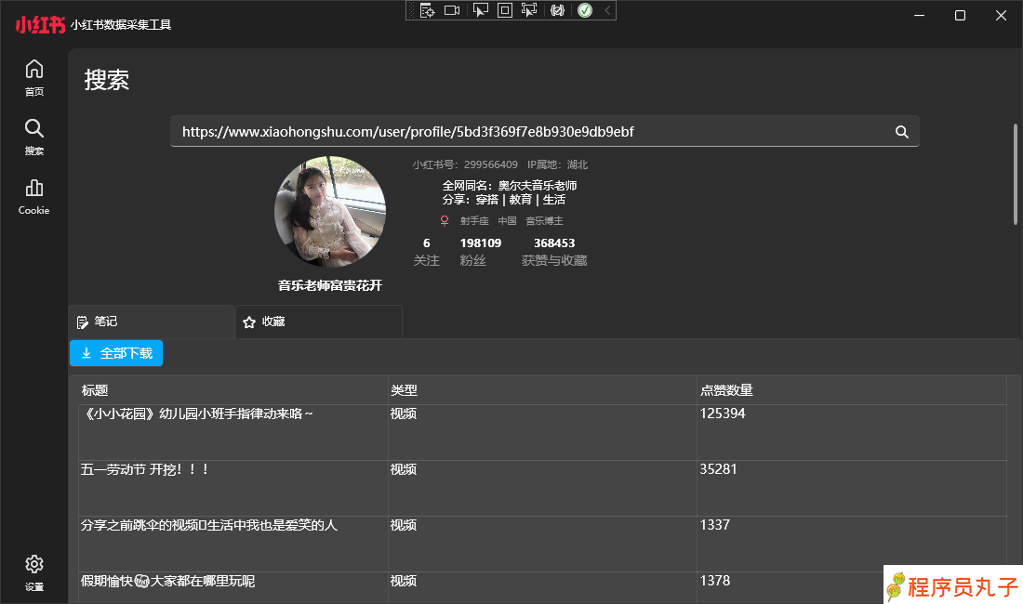Go to the 首页 home page
This screenshot has width=1023, height=604.
click(x=33, y=77)
